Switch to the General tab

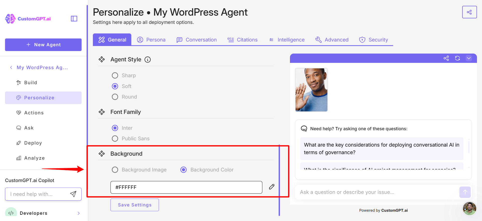tap(112, 40)
